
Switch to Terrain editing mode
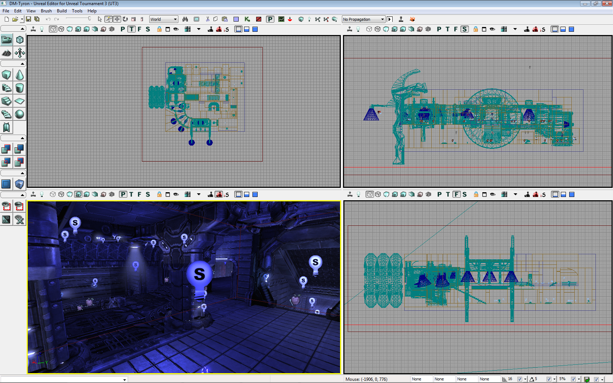[7, 53]
